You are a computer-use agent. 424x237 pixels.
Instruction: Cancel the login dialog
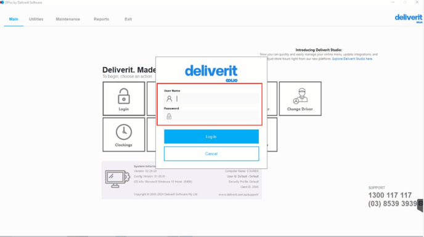pos(211,153)
